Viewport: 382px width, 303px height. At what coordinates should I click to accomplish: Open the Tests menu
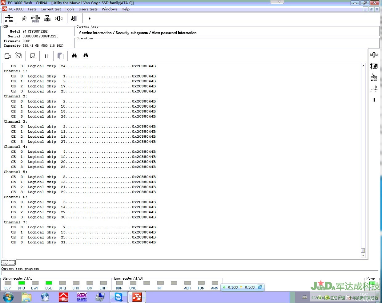[x=32, y=9]
